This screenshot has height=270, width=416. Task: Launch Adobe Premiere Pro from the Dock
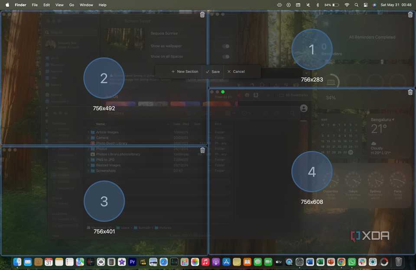pyautogui.click(x=131, y=262)
